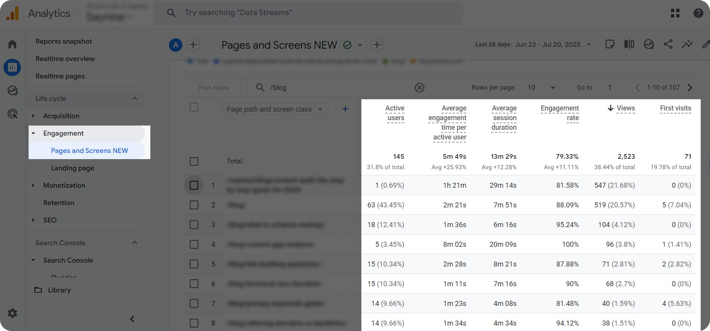Open the Help icon
This screenshot has height=331, width=710.
698,13
